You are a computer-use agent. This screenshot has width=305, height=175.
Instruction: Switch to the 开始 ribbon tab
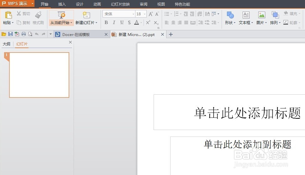click(x=45, y=4)
